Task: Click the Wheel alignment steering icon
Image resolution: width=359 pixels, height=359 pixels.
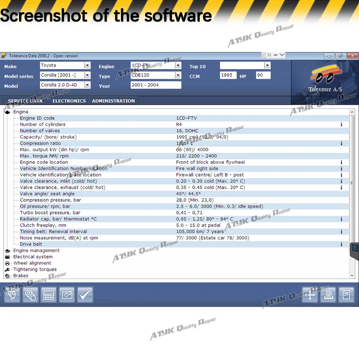Action: [x=7, y=263]
